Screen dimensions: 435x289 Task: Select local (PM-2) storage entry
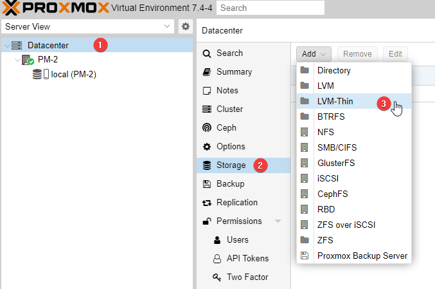pos(73,75)
